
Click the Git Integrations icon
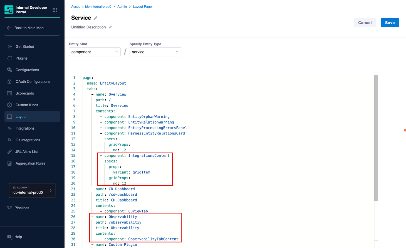(10, 140)
